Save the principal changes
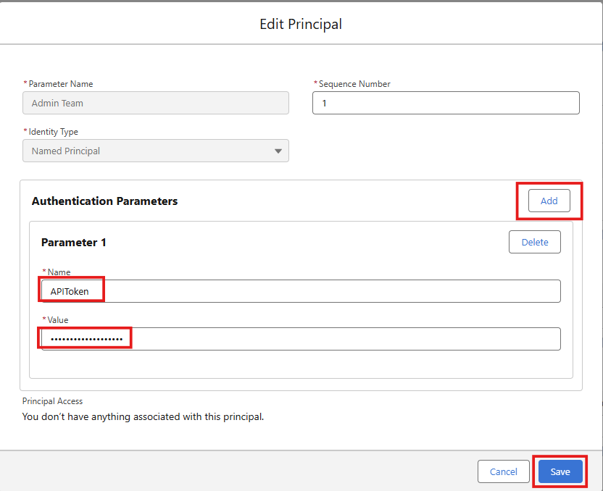 (560, 471)
